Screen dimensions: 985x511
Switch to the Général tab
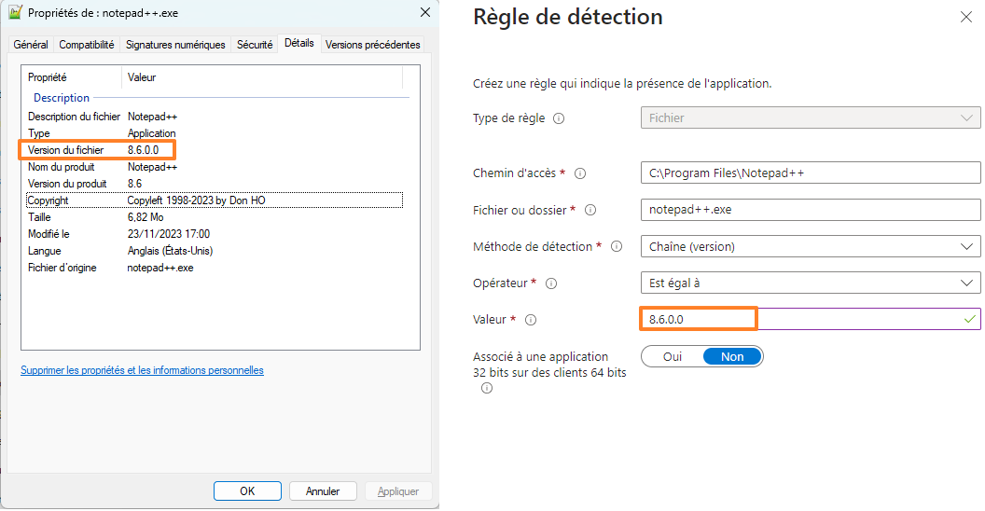point(32,45)
